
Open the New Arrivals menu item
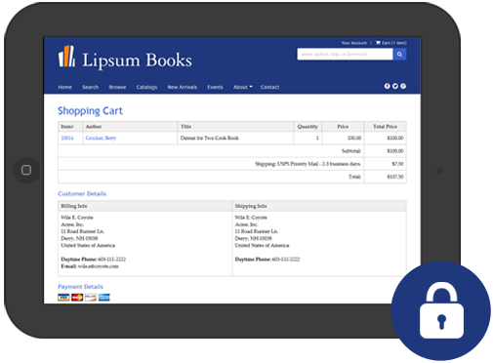tap(182, 87)
